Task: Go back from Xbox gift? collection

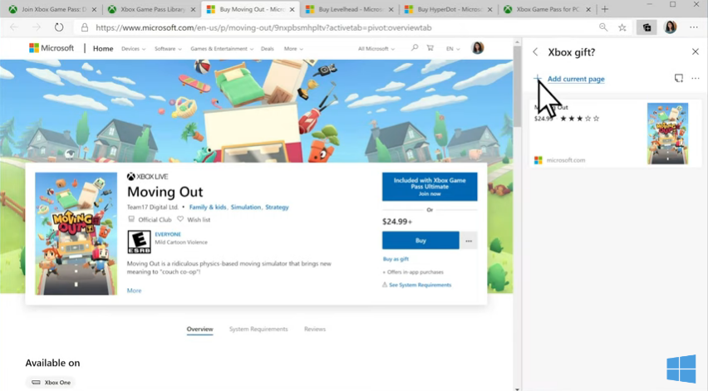Action: (535, 51)
